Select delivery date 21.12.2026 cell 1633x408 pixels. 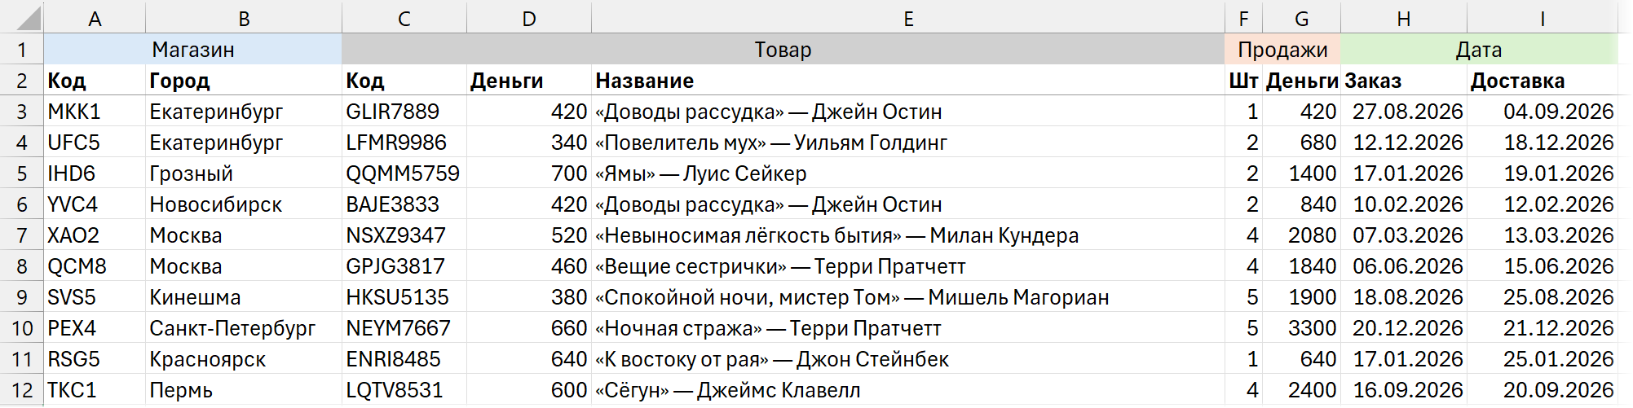(1542, 328)
